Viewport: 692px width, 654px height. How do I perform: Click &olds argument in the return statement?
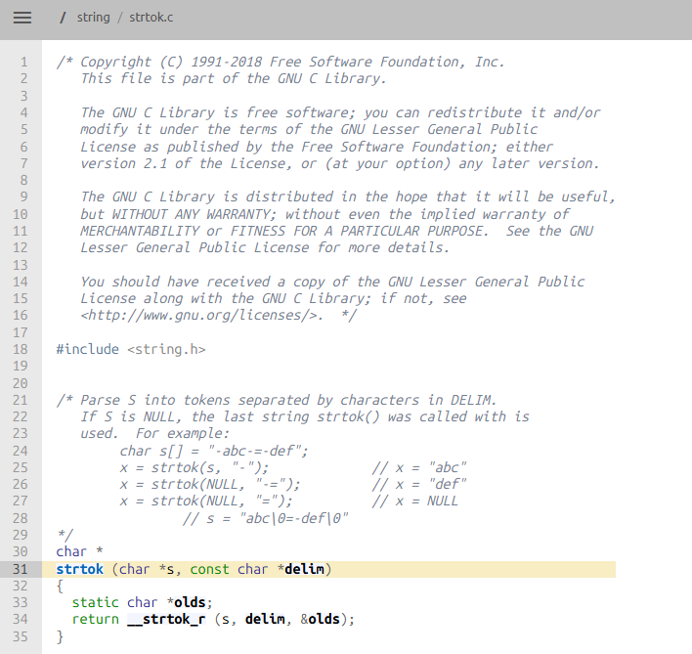point(323,619)
